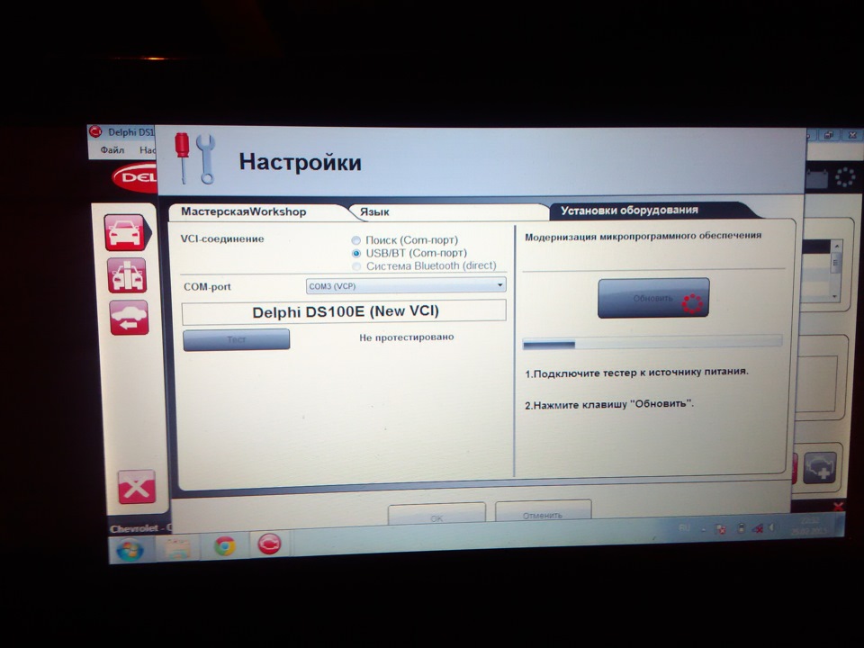Close the Delphi main window
Screen dimensions: 864x648
851,134
